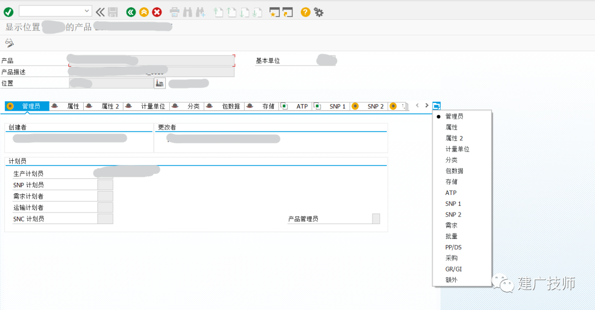Click the Previous Page icon
The height and width of the screenshot is (310, 595).
point(231,12)
